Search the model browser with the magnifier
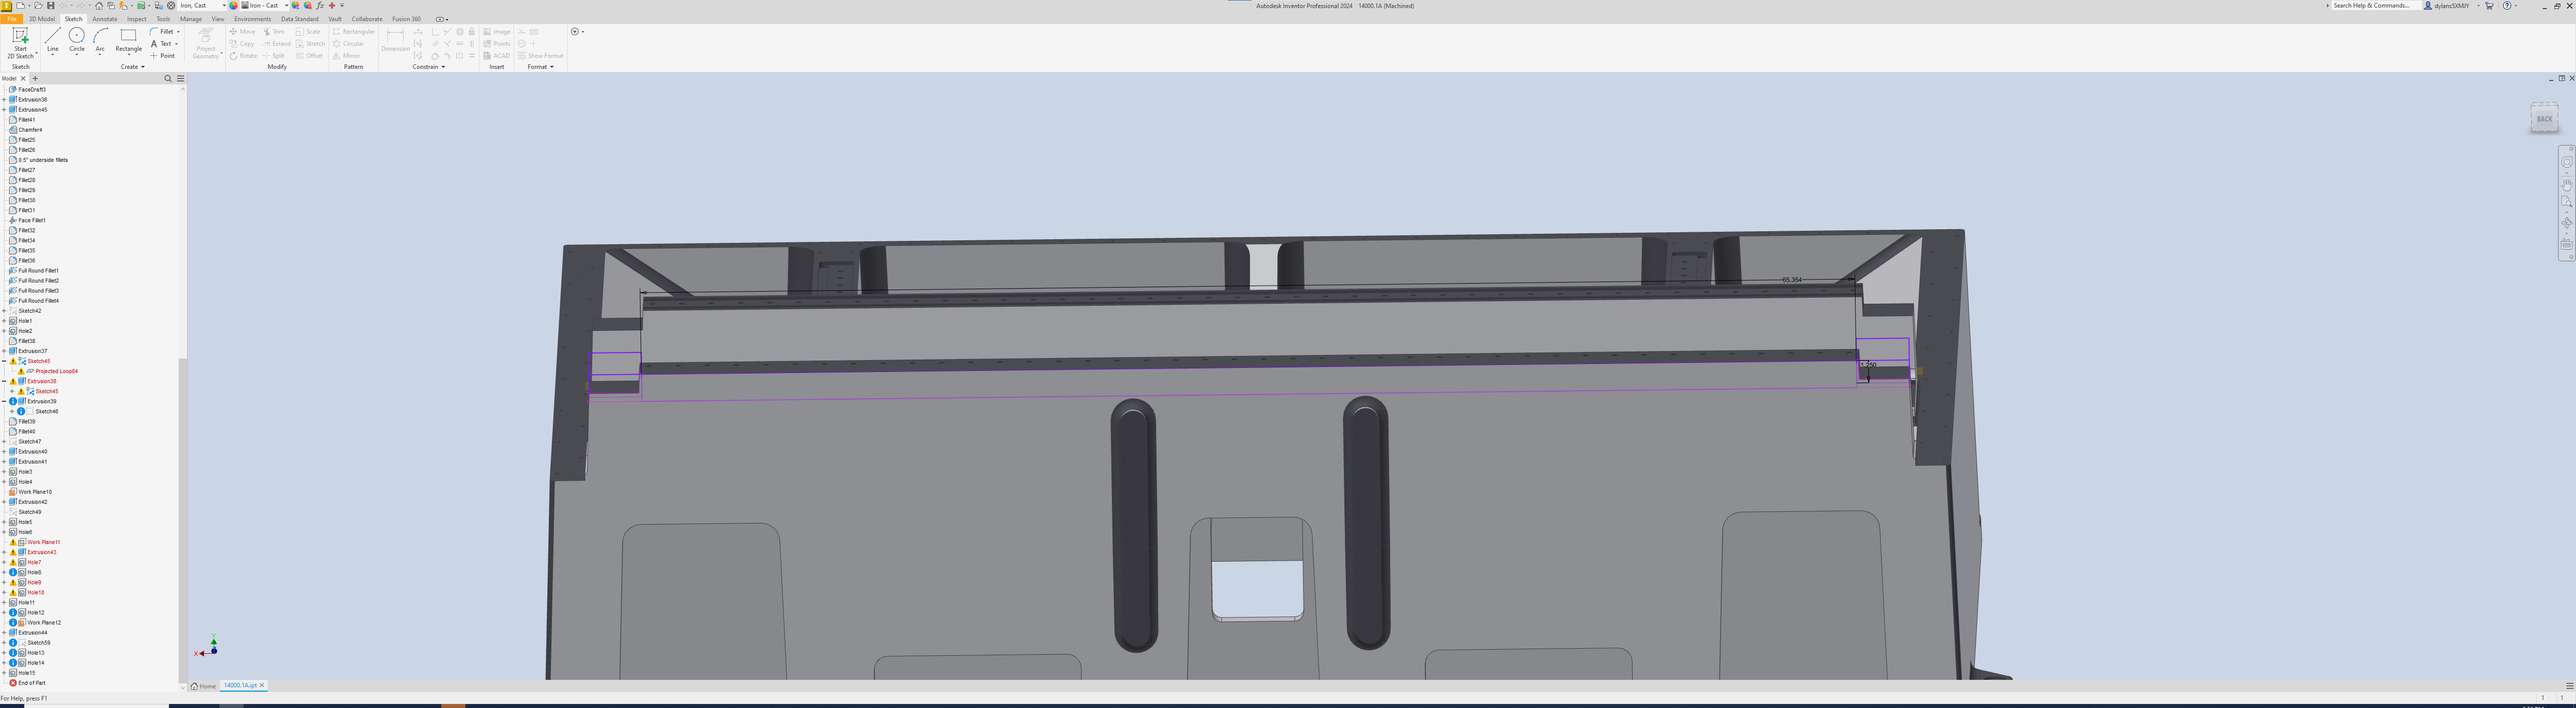The height and width of the screenshot is (708, 2576). tap(168, 78)
